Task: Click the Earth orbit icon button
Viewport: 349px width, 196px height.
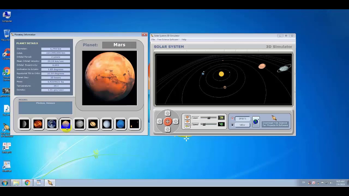Action: [x=256, y=122]
